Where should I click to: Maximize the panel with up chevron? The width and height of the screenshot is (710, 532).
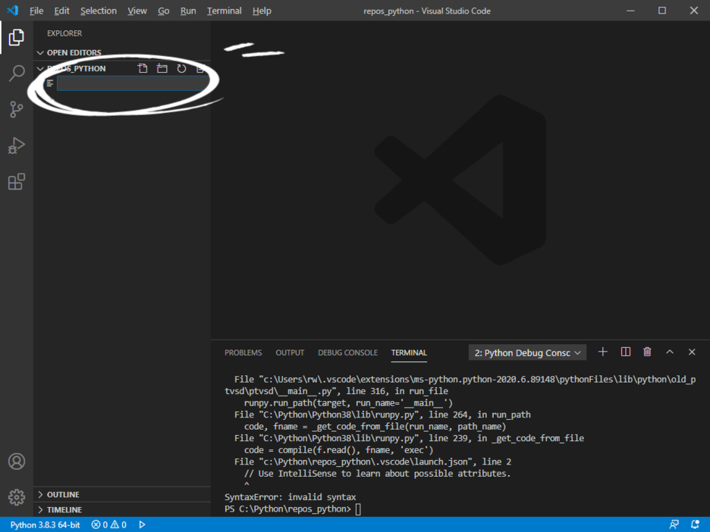click(670, 352)
